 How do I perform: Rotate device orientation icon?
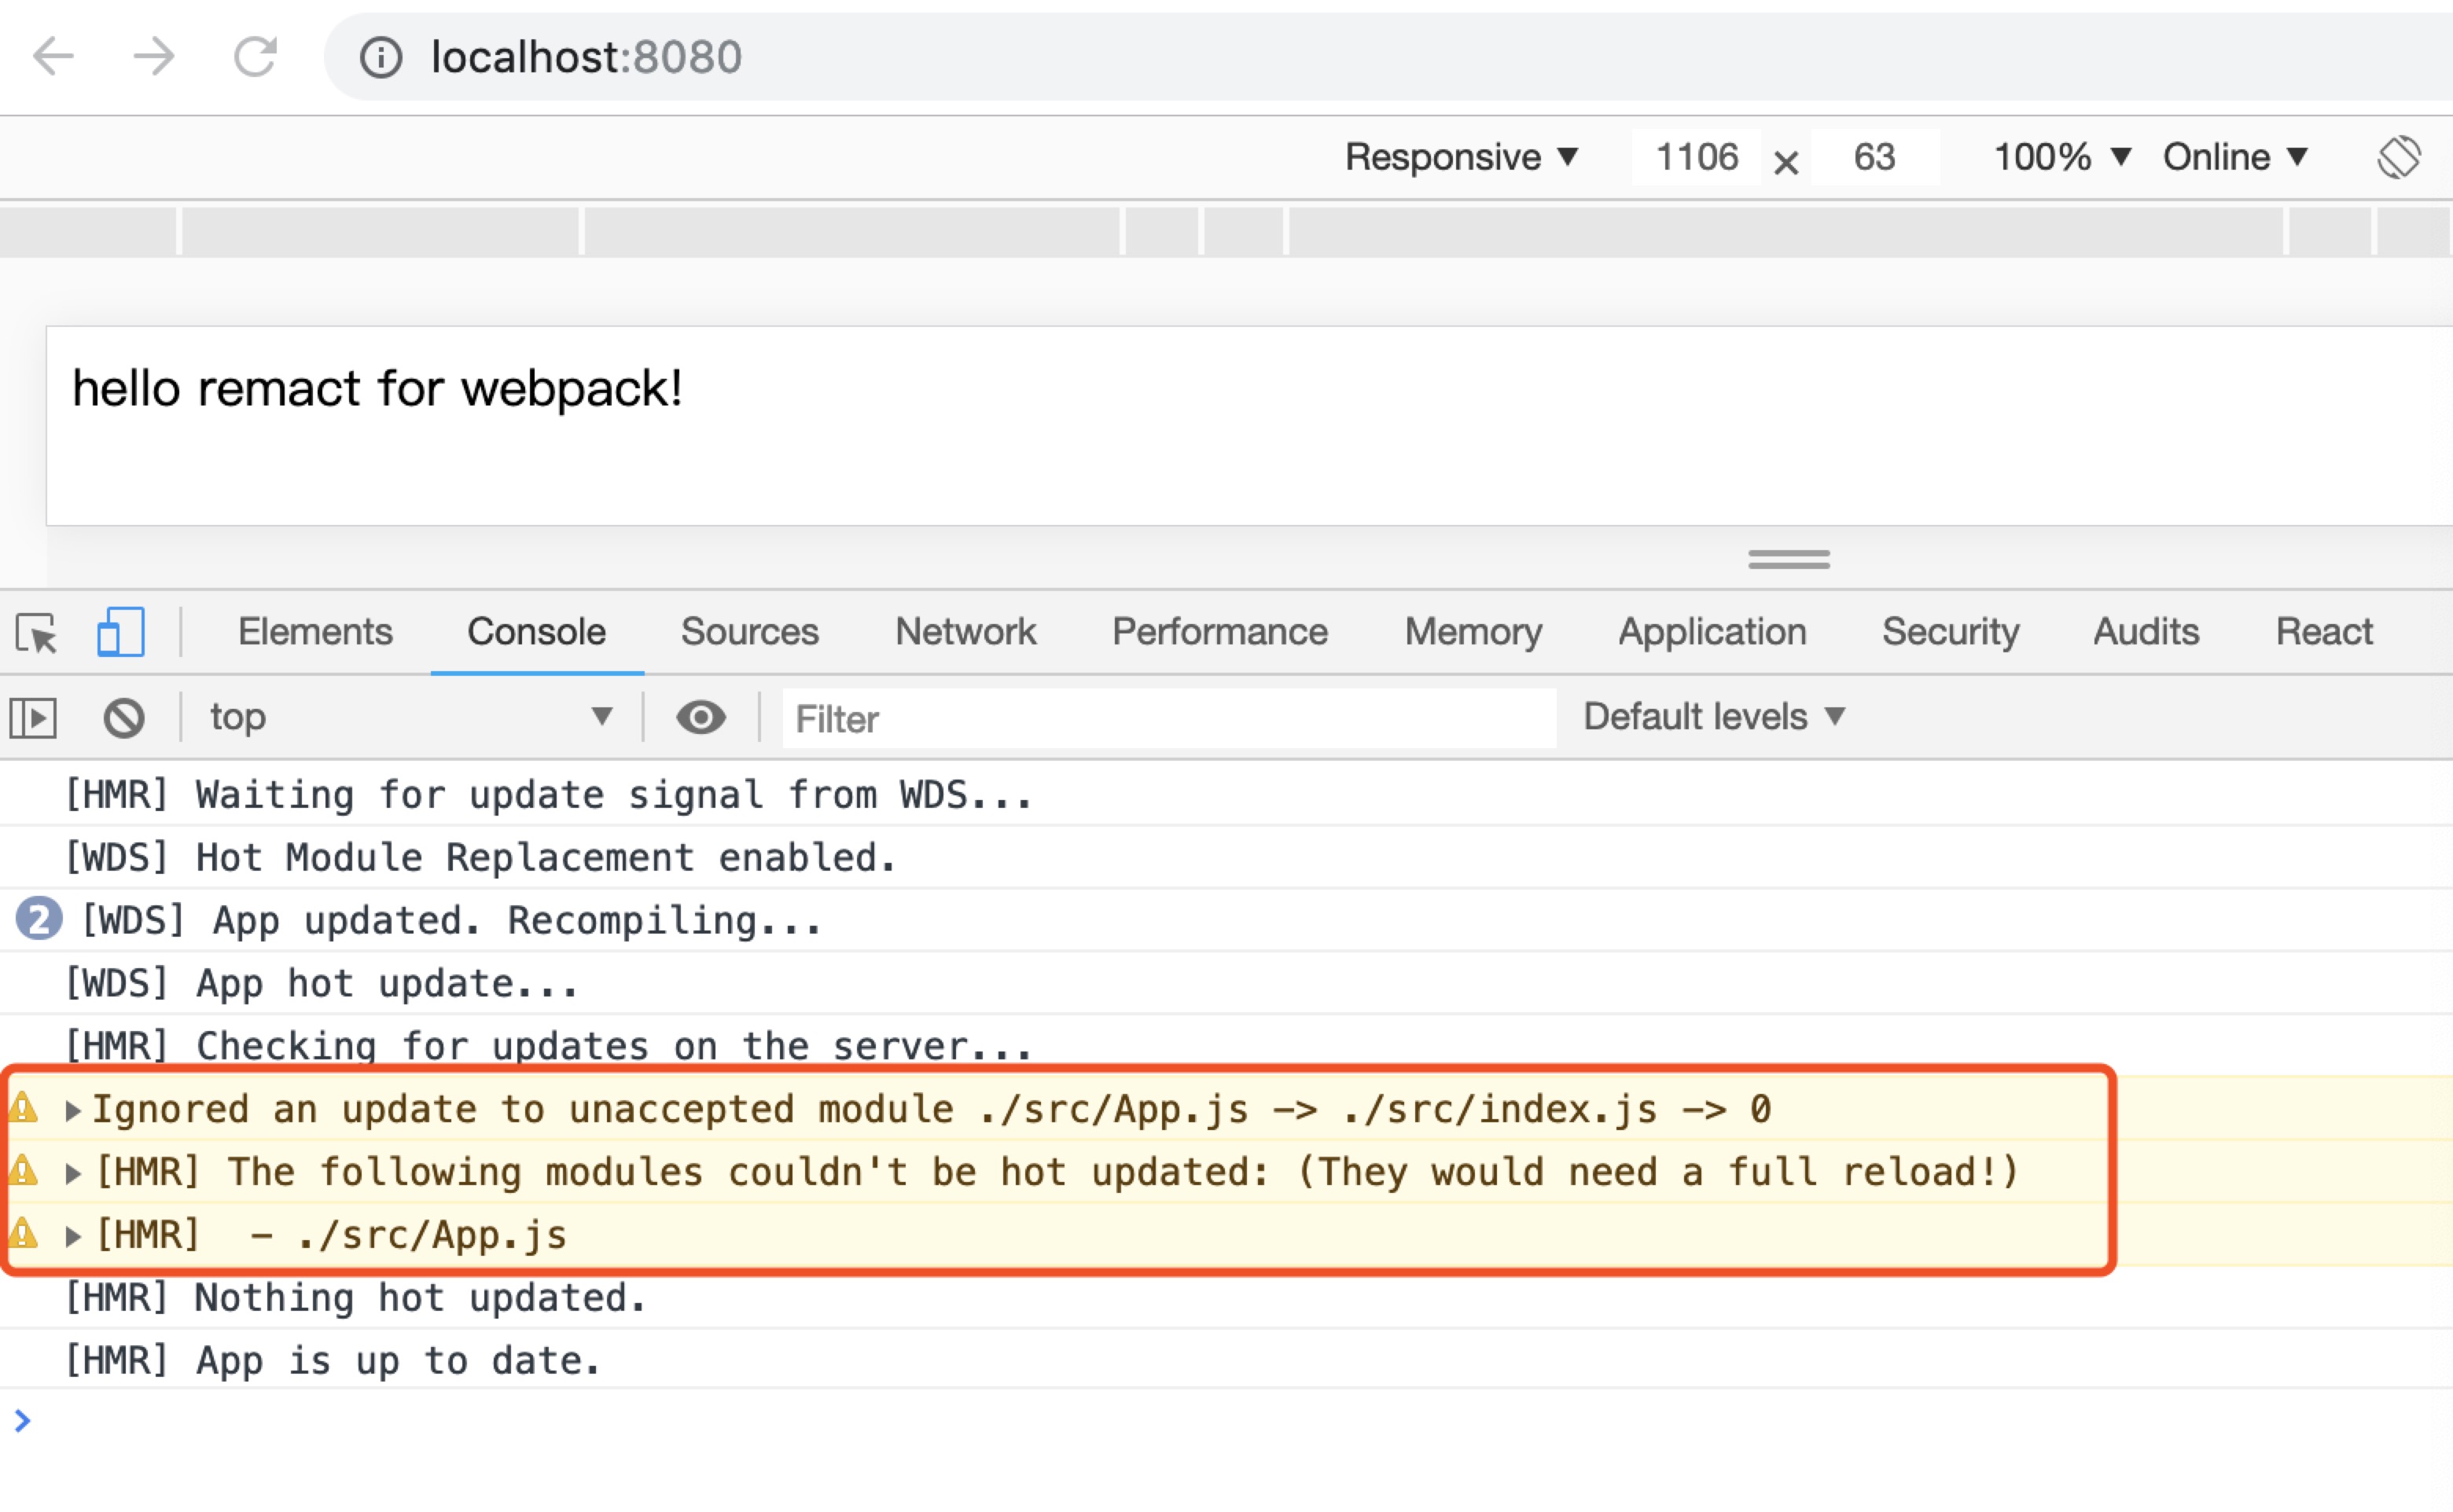pyautogui.click(x=2399, y=157)
